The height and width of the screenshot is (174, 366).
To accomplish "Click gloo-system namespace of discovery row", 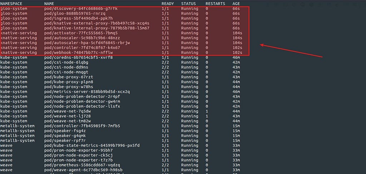I will pyautogui.click(x=14, y=9).
